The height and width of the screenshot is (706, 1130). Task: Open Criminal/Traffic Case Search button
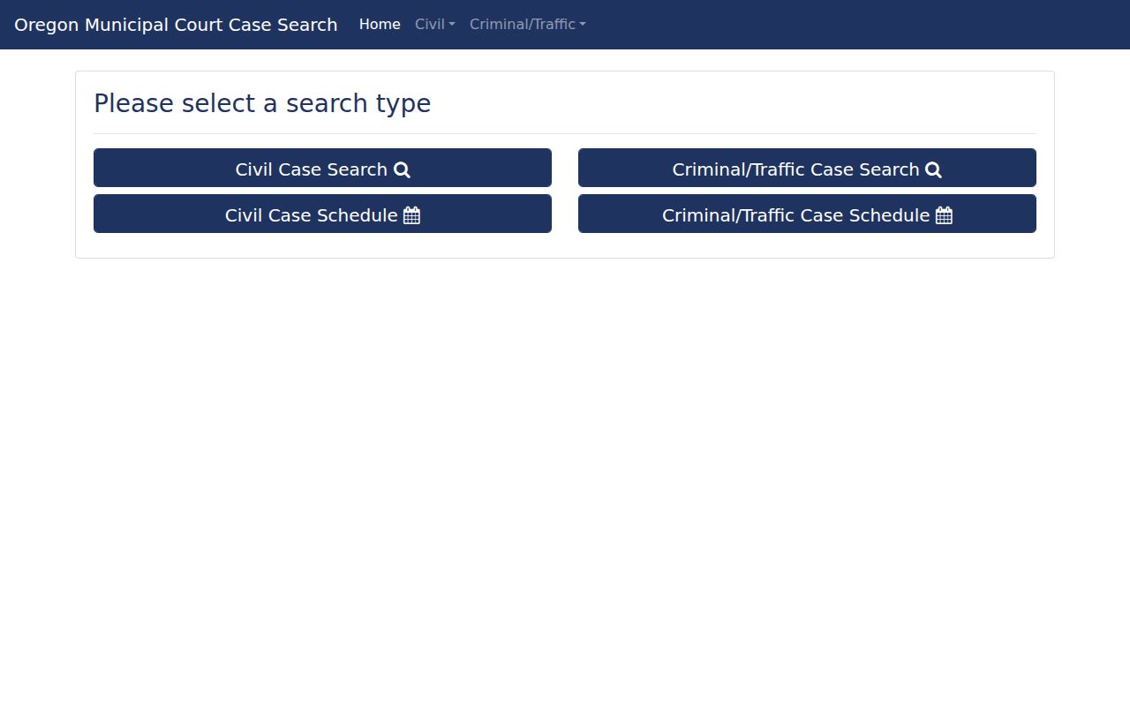click(807, 168)
